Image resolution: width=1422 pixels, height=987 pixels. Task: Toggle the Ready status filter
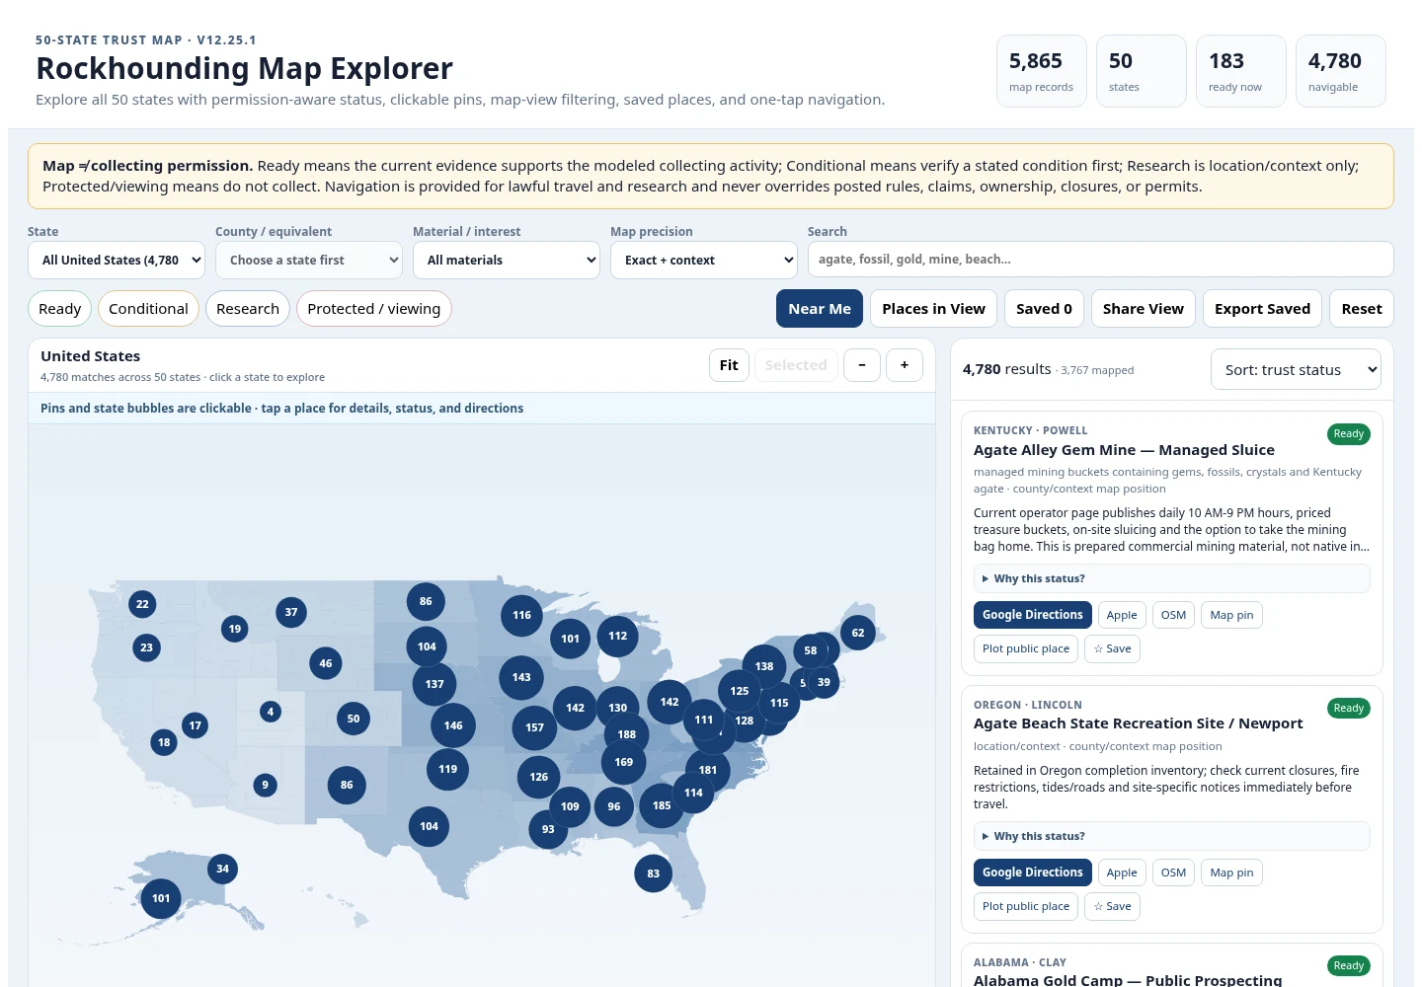click(x=60, y=309)
